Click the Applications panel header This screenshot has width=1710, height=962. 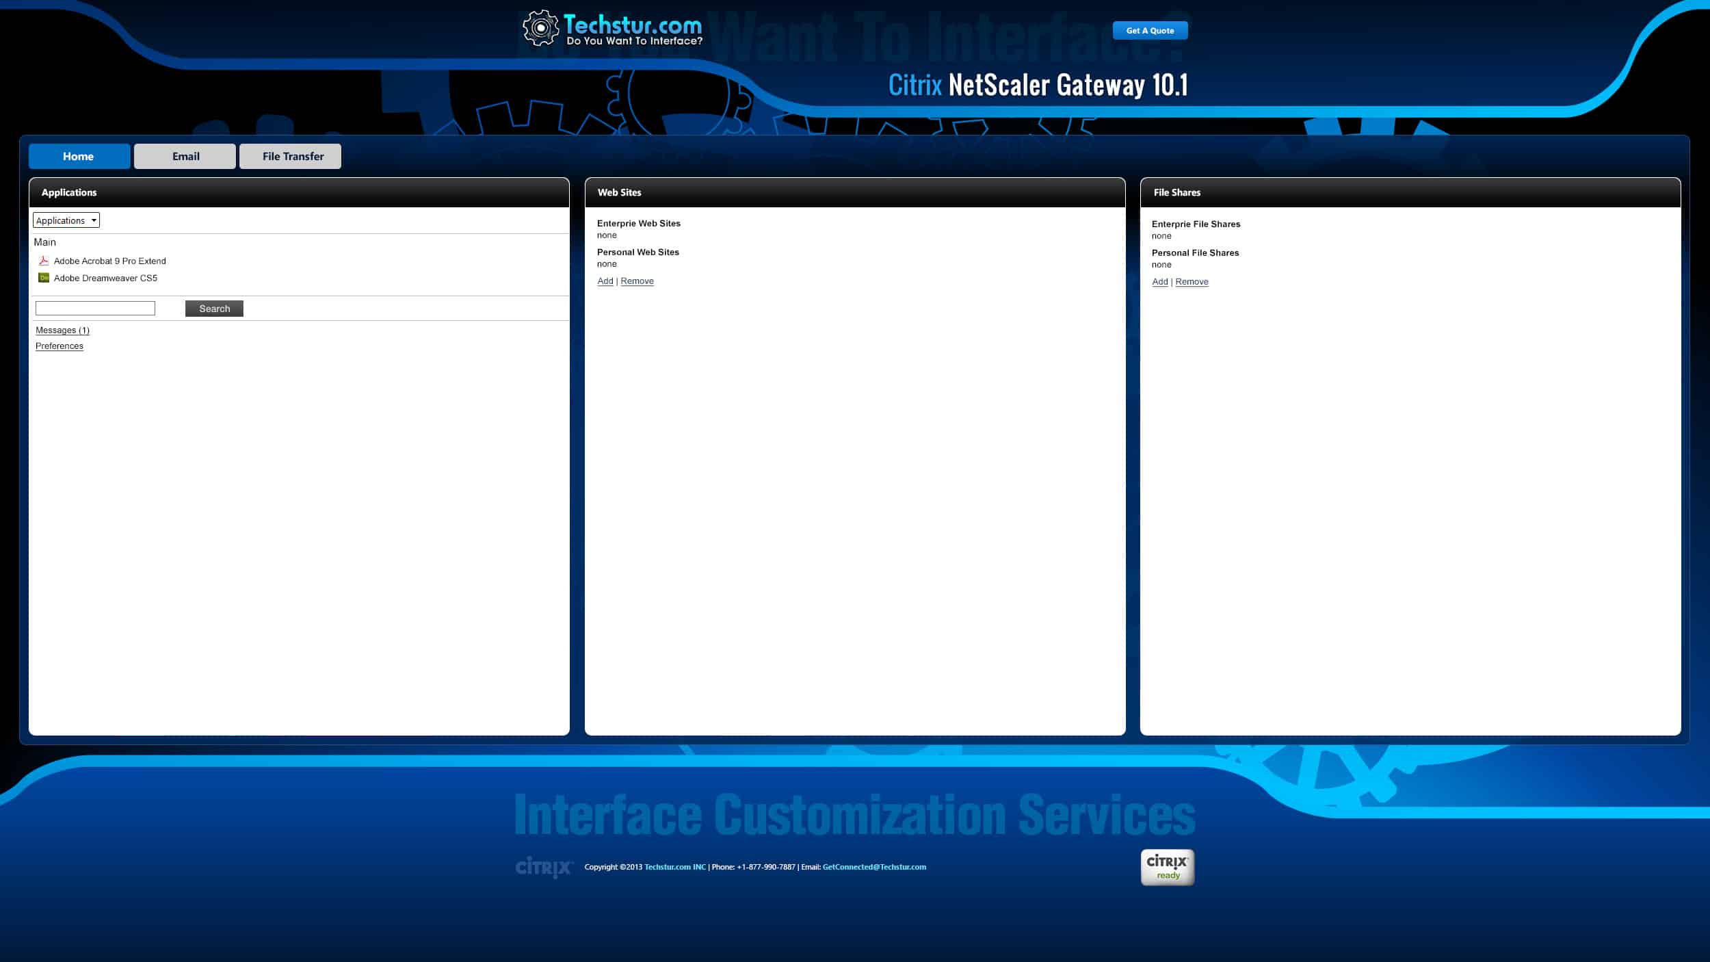tap(299, 192)
